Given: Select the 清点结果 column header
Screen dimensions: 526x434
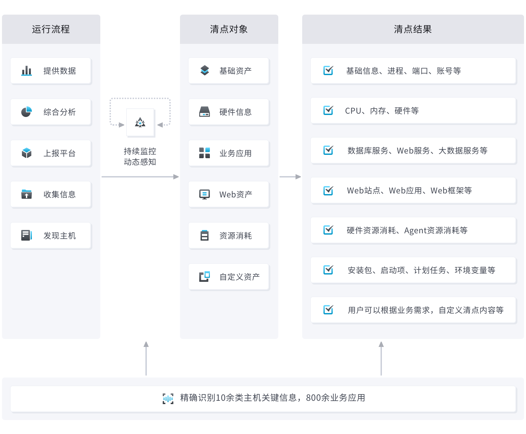Looking at the screenshot, I should [413, 29].
